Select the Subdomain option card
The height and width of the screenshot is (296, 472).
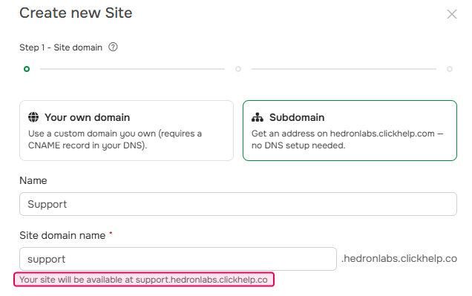(x=350, y=131)
